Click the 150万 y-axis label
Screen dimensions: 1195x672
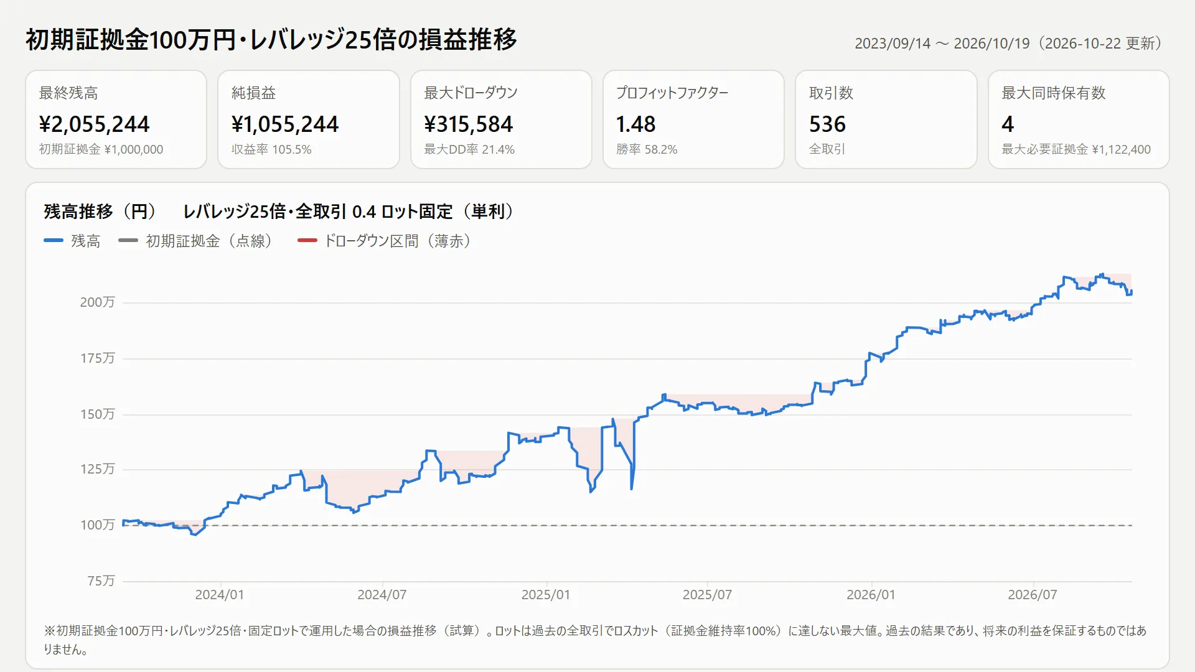98,414
